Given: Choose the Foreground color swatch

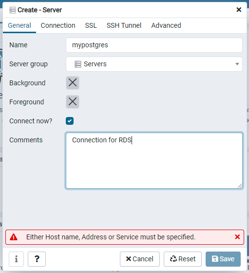Looking at the screenshot, I should [x=73, y=102].
